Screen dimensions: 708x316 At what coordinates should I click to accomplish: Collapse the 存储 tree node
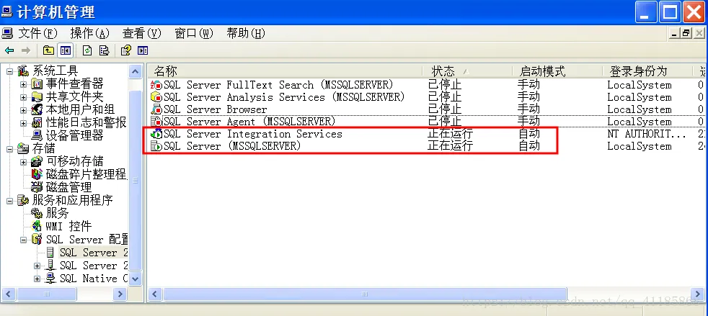coord(9,149)
